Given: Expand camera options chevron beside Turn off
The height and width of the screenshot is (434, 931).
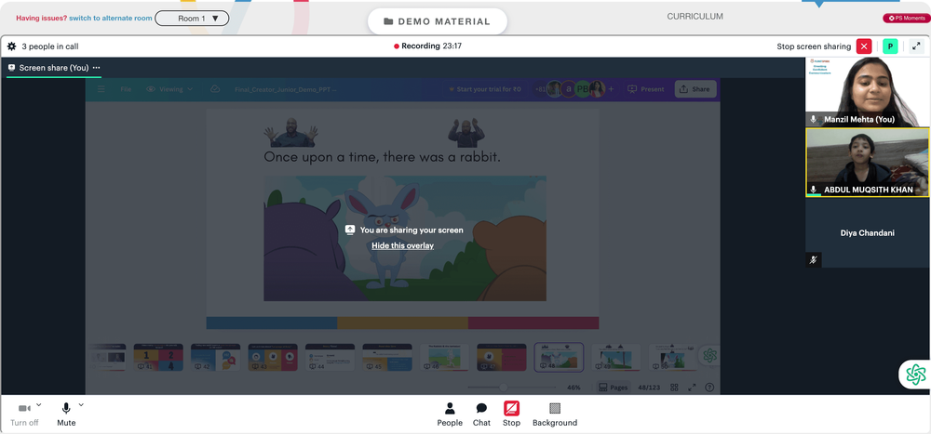Looking at the screenshot, I should (38, 405).
